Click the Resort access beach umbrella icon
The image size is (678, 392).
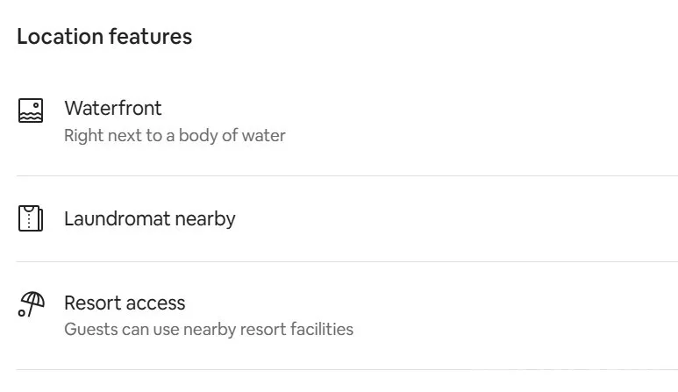click(31, 303)
